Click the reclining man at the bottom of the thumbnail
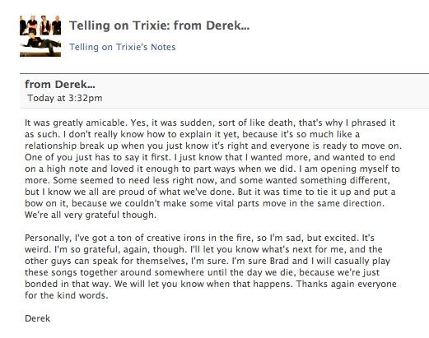The width and height of the screenshot is (429, 338). [40, 44]
